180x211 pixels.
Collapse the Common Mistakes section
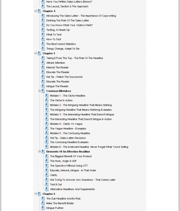coord(40,91)
